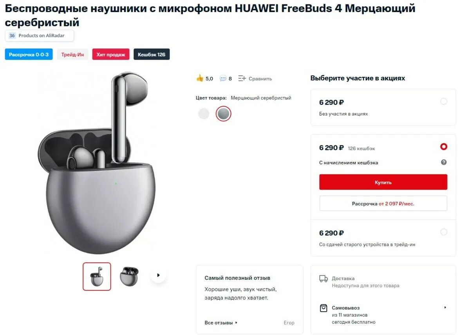
Task: Click the AliRadar products counter badge
Action: 40,36
